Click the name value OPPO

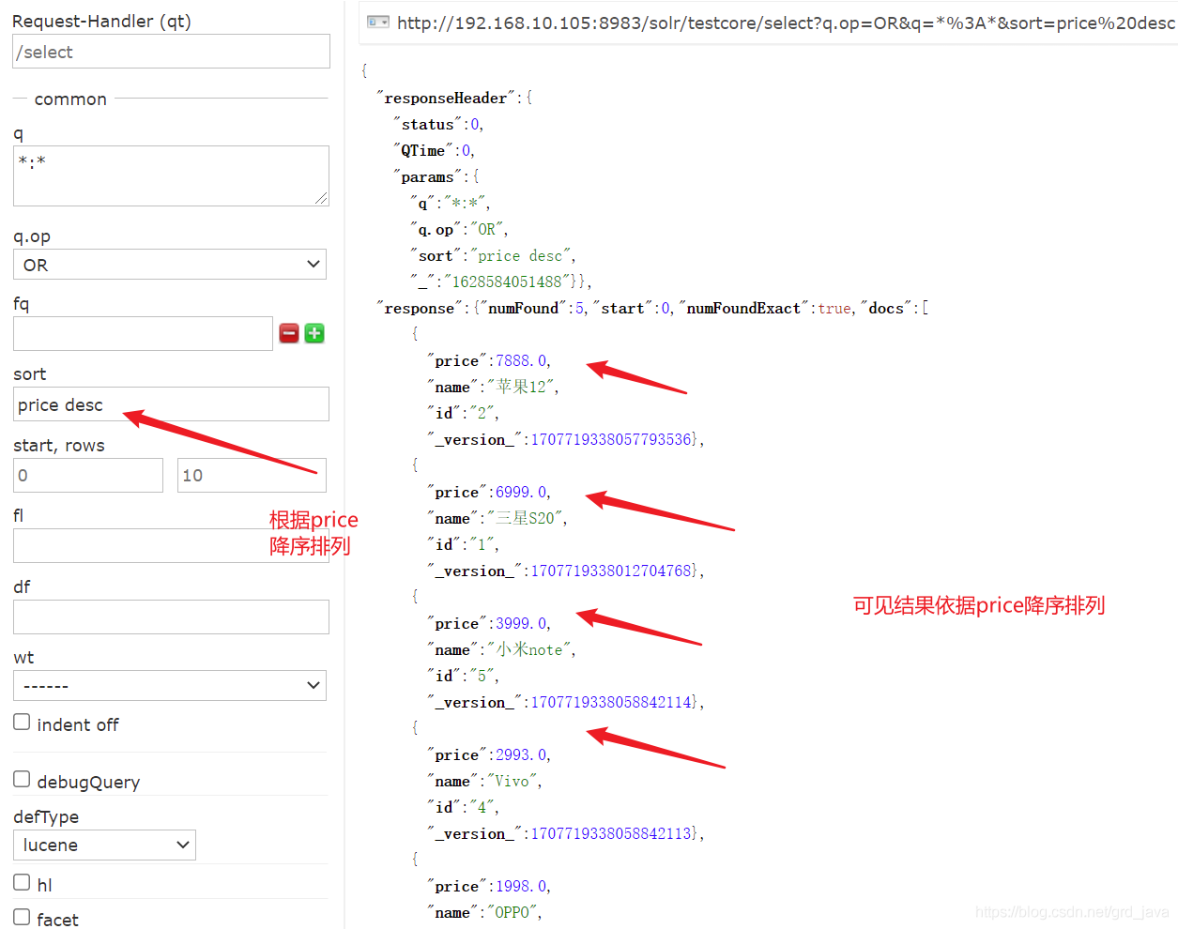(513, 912)
